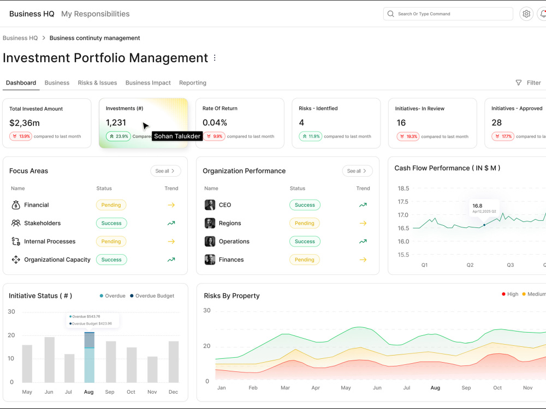Click See all in Focus Areas
546x409 pixels.
coord(165,171)
